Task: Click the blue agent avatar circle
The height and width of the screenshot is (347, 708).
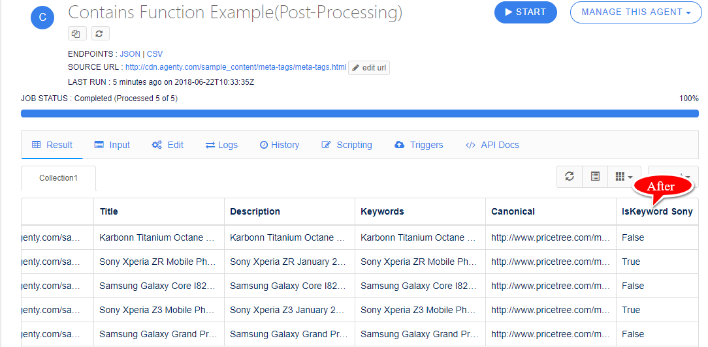Action: coord(42,18)
